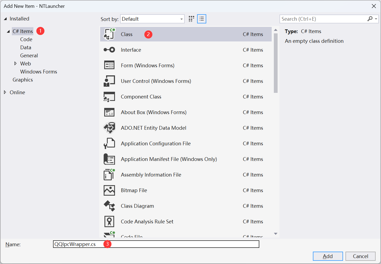The height and width of the screenshot is (264, 381).
Task: Choose Application Configuration File icon
Action: 109,143
